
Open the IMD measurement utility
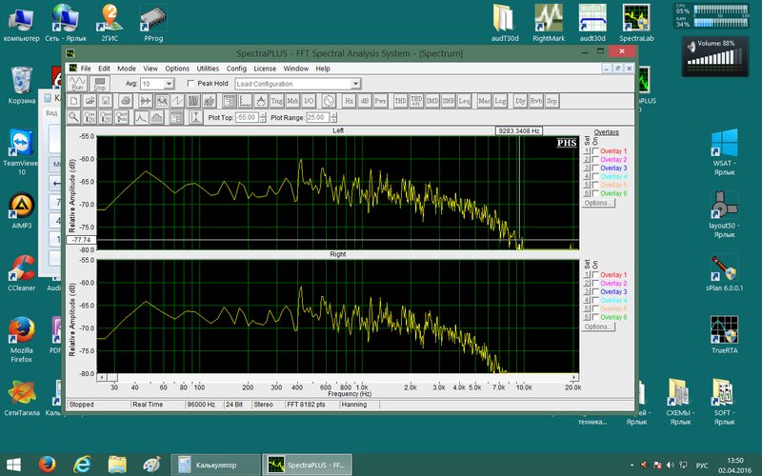(x=432, y=101)
